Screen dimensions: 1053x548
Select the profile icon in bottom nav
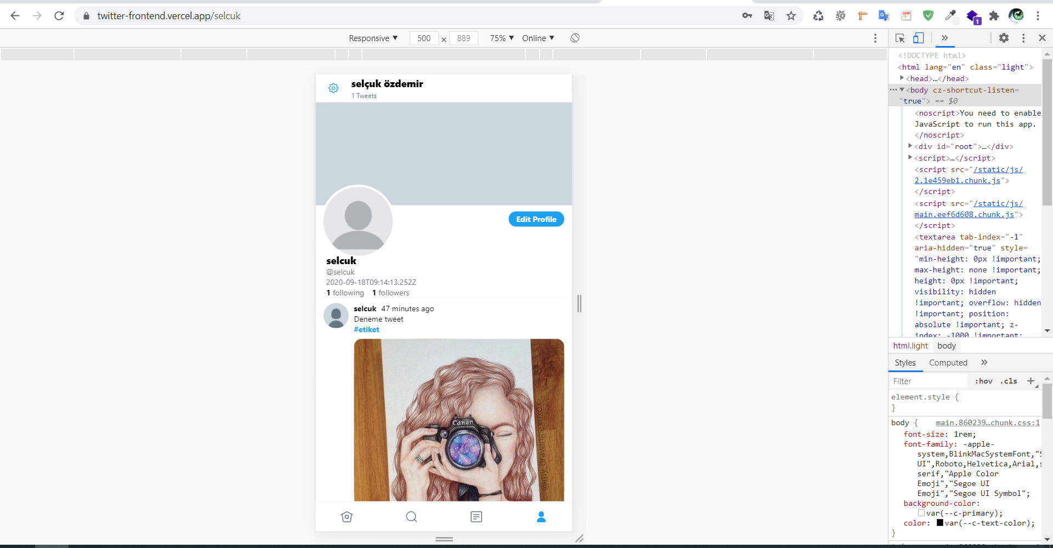tap(541, 517)
